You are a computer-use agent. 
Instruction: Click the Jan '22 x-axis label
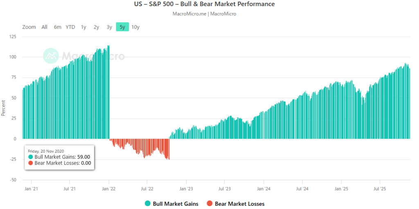coord(108,189)
